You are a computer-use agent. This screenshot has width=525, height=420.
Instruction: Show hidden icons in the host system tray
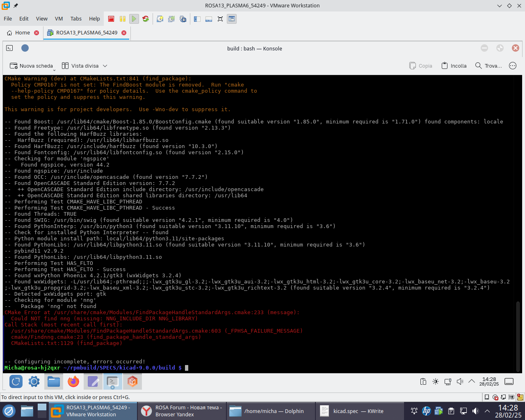pyautogui.click(x=487, y=411)
